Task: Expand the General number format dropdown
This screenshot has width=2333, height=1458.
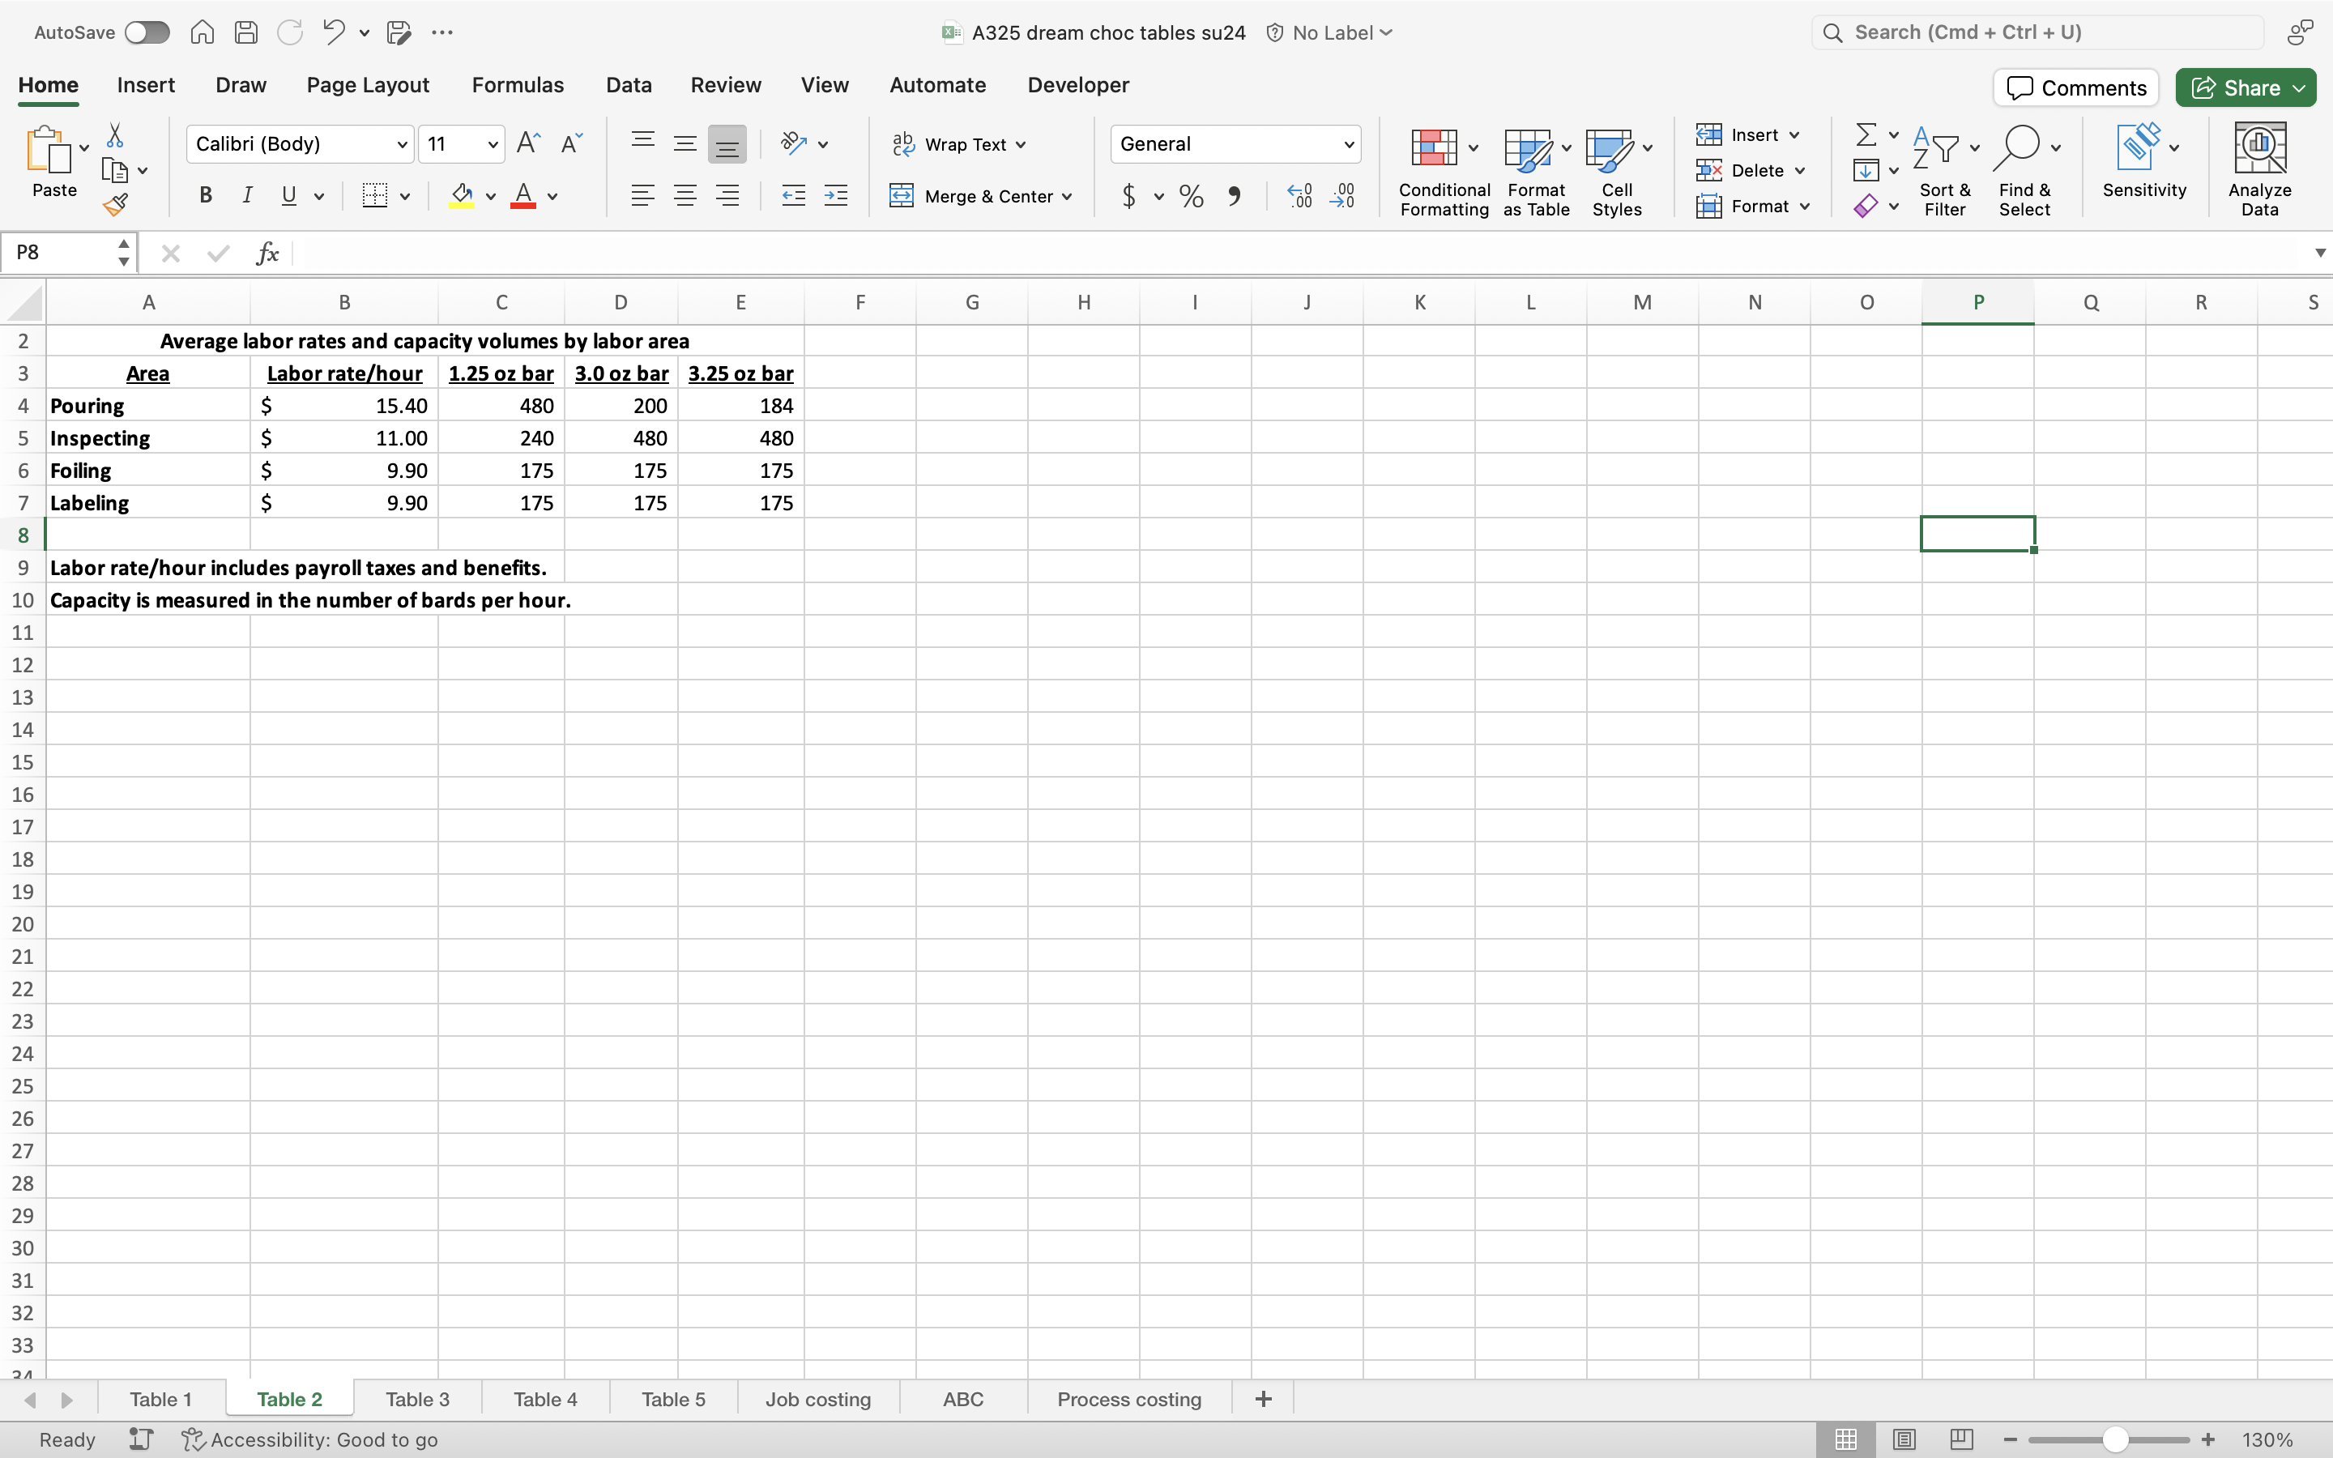Action: point(1348,145)
